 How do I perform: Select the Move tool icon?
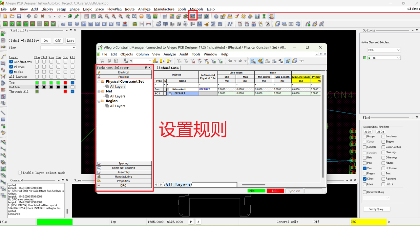coord(29,16)
